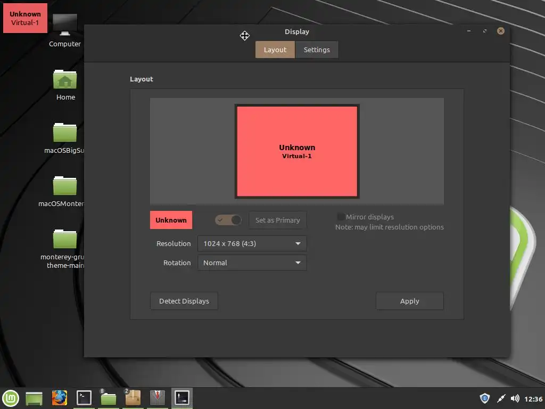Open the Rotation dropdown
Viewport: 545px width, 409px height.
pyautogui.click(x=252, y=263)
